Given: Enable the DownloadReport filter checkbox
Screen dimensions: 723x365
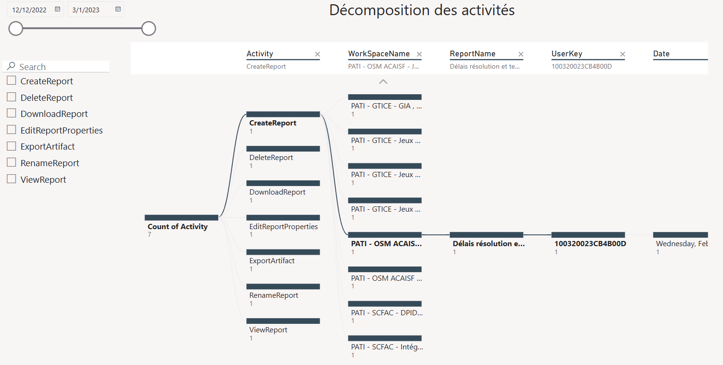Looking at the screenshot, I should (x=11, y=114).
